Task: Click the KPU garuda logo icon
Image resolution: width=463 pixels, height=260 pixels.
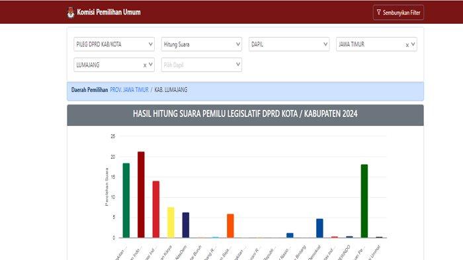Action: pyautogui.click(x=71, y=13)
